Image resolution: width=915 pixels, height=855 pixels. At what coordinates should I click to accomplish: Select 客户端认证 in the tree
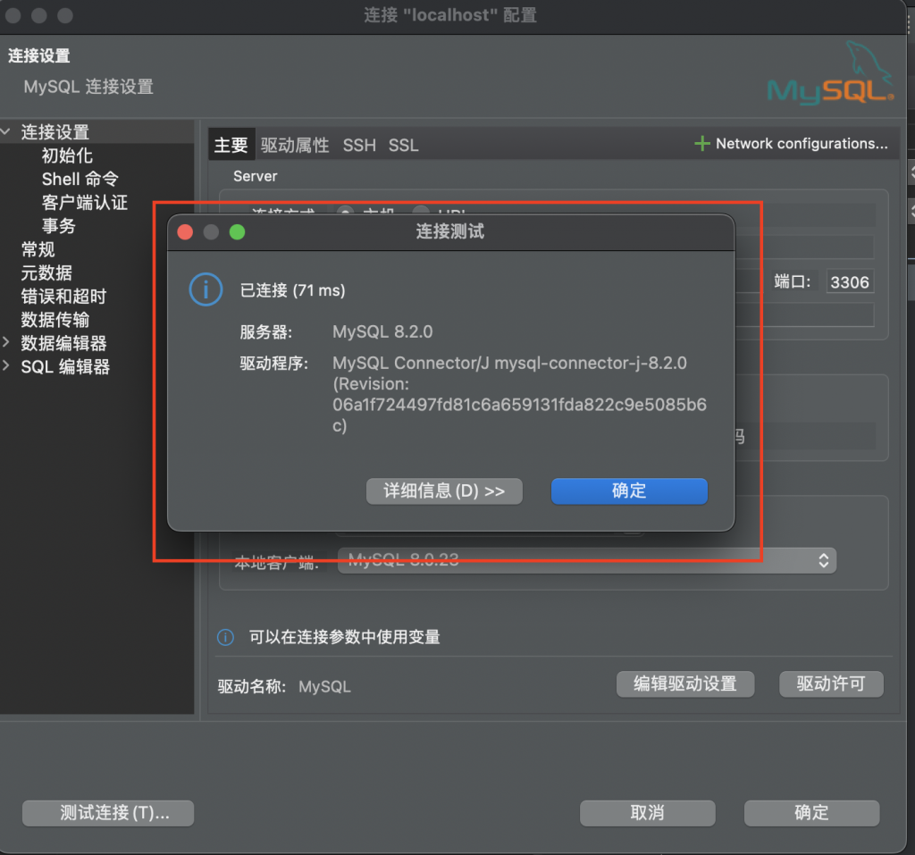[85, 203]
